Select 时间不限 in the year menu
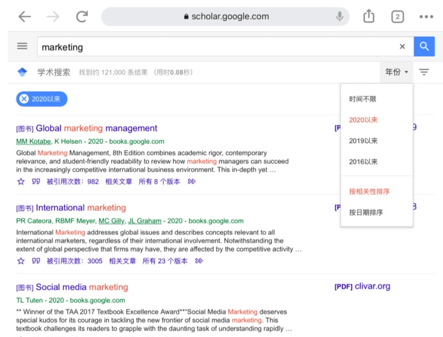This screenshot has width=443, height=337. (x=363, y=99)
